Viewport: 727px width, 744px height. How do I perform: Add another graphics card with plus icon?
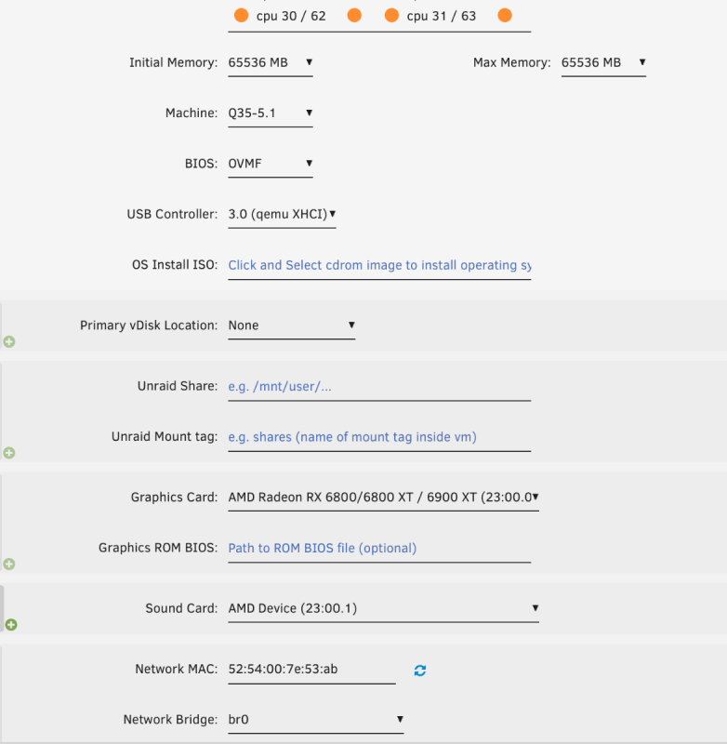(x=9, y=564)
